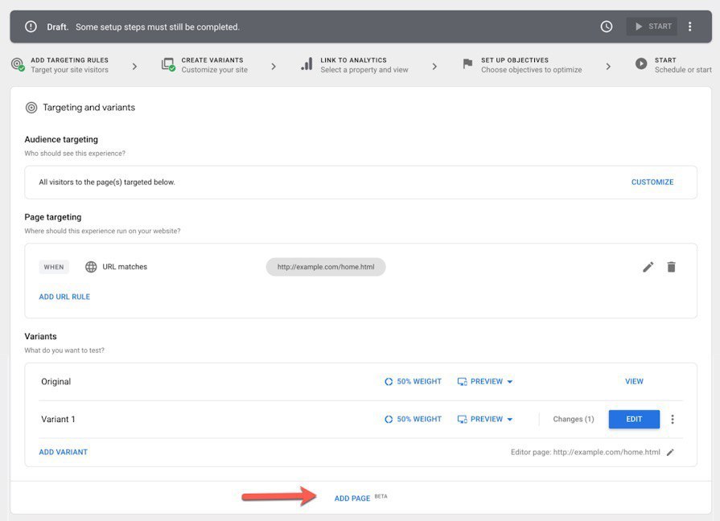The width and height of the screenshot is (720, 521).
Task: Click ADD URL RULE link
Action: (x=64, y=297)
